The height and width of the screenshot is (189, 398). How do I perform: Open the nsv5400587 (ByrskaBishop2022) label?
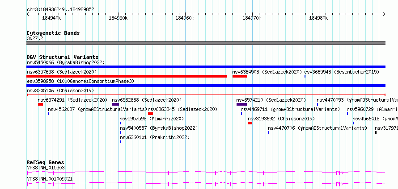tap(159, 128)
